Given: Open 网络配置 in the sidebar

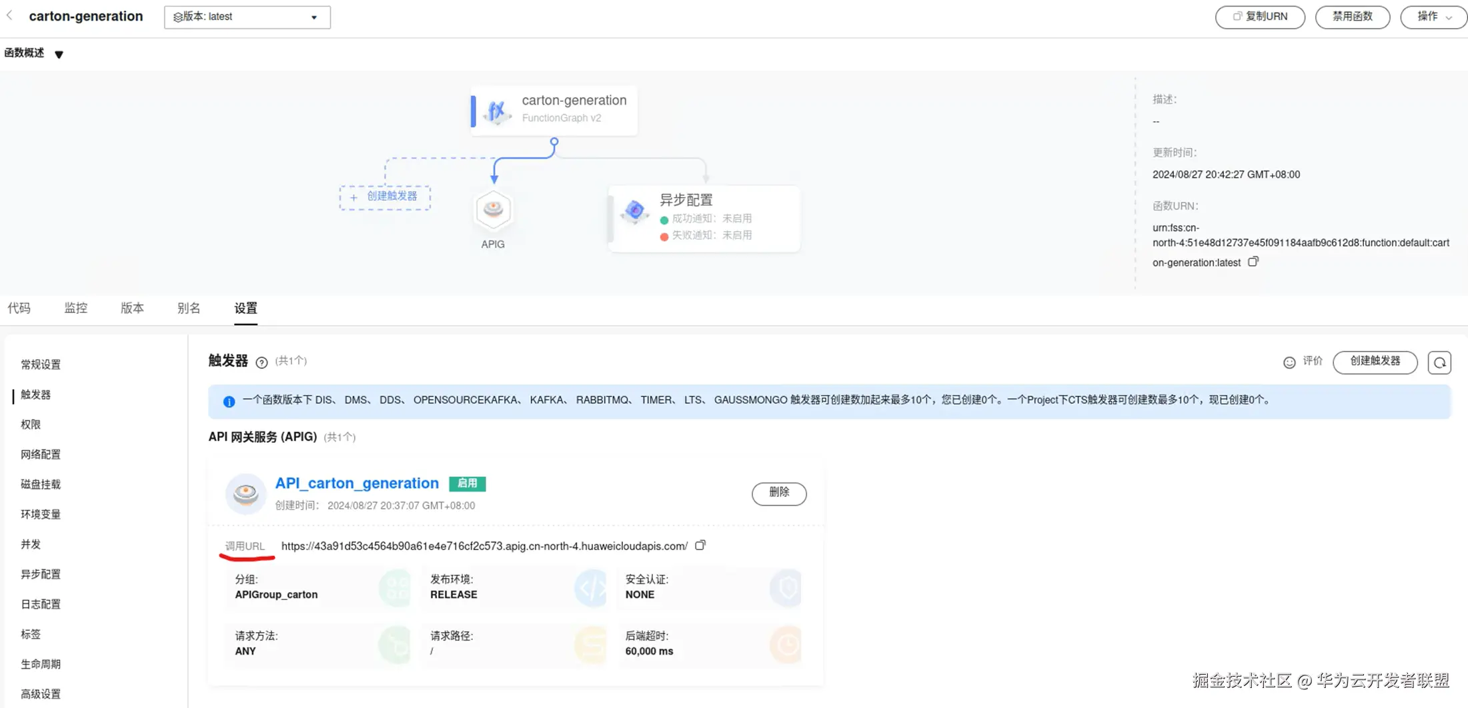Looking at the screenshot, I should [x=41, y=454].
